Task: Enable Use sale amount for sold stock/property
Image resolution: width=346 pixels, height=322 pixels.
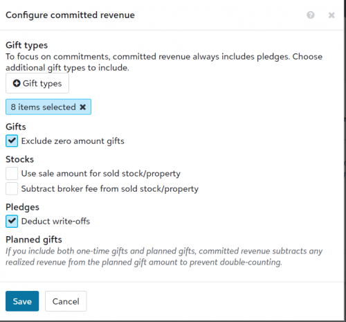Action: (x=12, y=173)
